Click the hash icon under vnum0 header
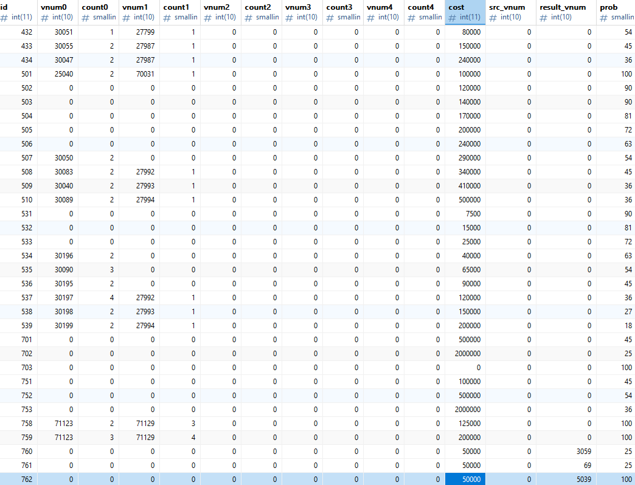 tap(45, 17)
